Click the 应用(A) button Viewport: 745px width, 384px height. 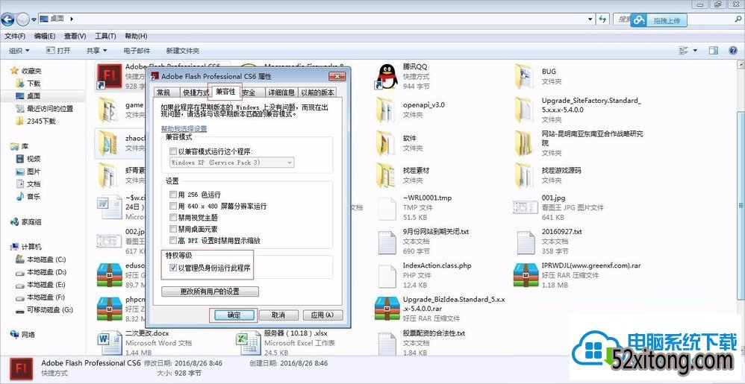click(322, 315)
